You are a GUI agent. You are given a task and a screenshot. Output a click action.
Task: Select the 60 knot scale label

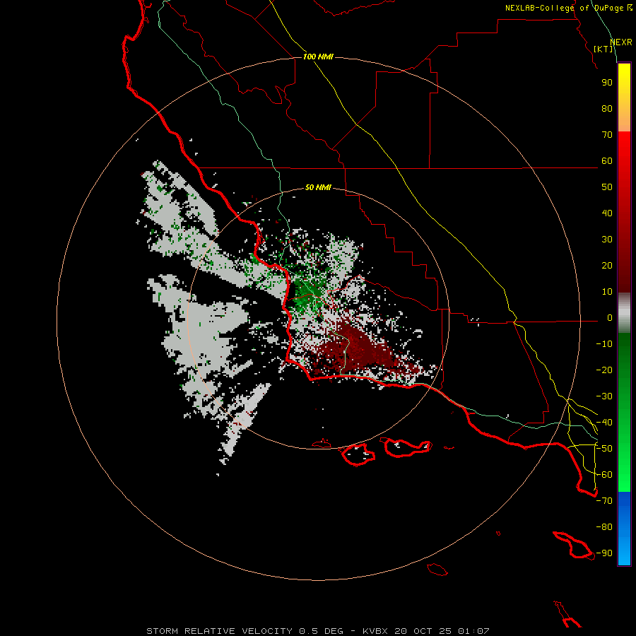(x=607, y=161)
